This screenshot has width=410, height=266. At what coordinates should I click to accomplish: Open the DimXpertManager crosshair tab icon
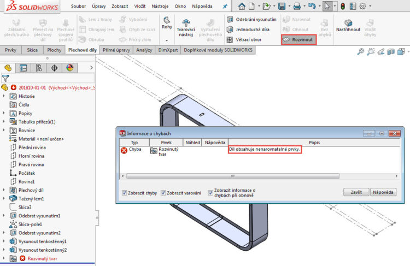pos(54,68)
